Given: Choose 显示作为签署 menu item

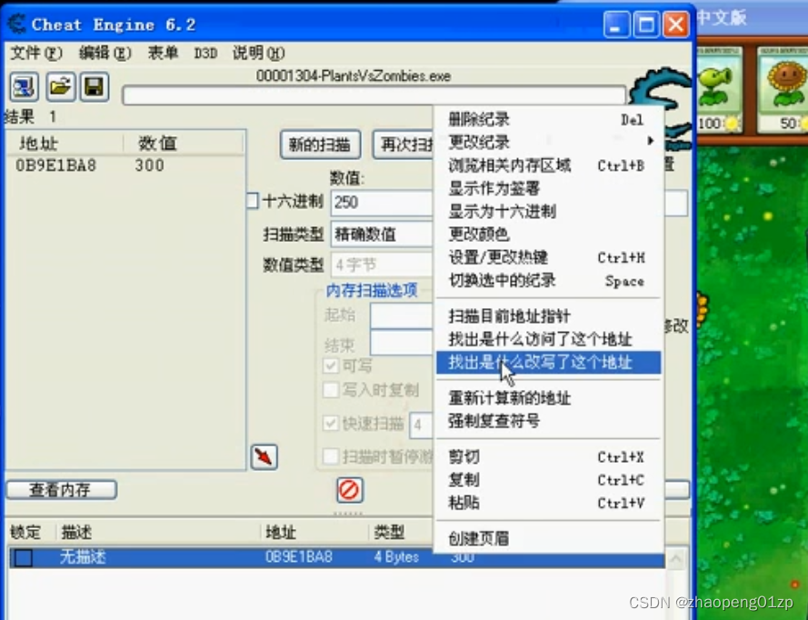Looking at the screenshot, I should click(548, 188).
